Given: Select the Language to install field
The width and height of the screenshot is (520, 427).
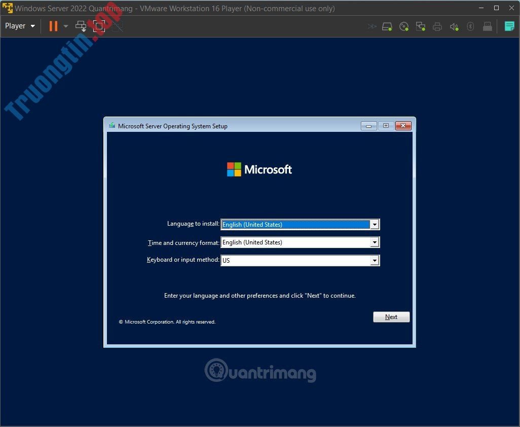Looking at the screenshot, I should point(294,224).
